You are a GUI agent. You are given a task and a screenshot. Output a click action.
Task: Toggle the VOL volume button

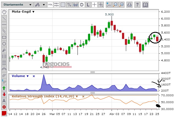[x=50, y=5]
